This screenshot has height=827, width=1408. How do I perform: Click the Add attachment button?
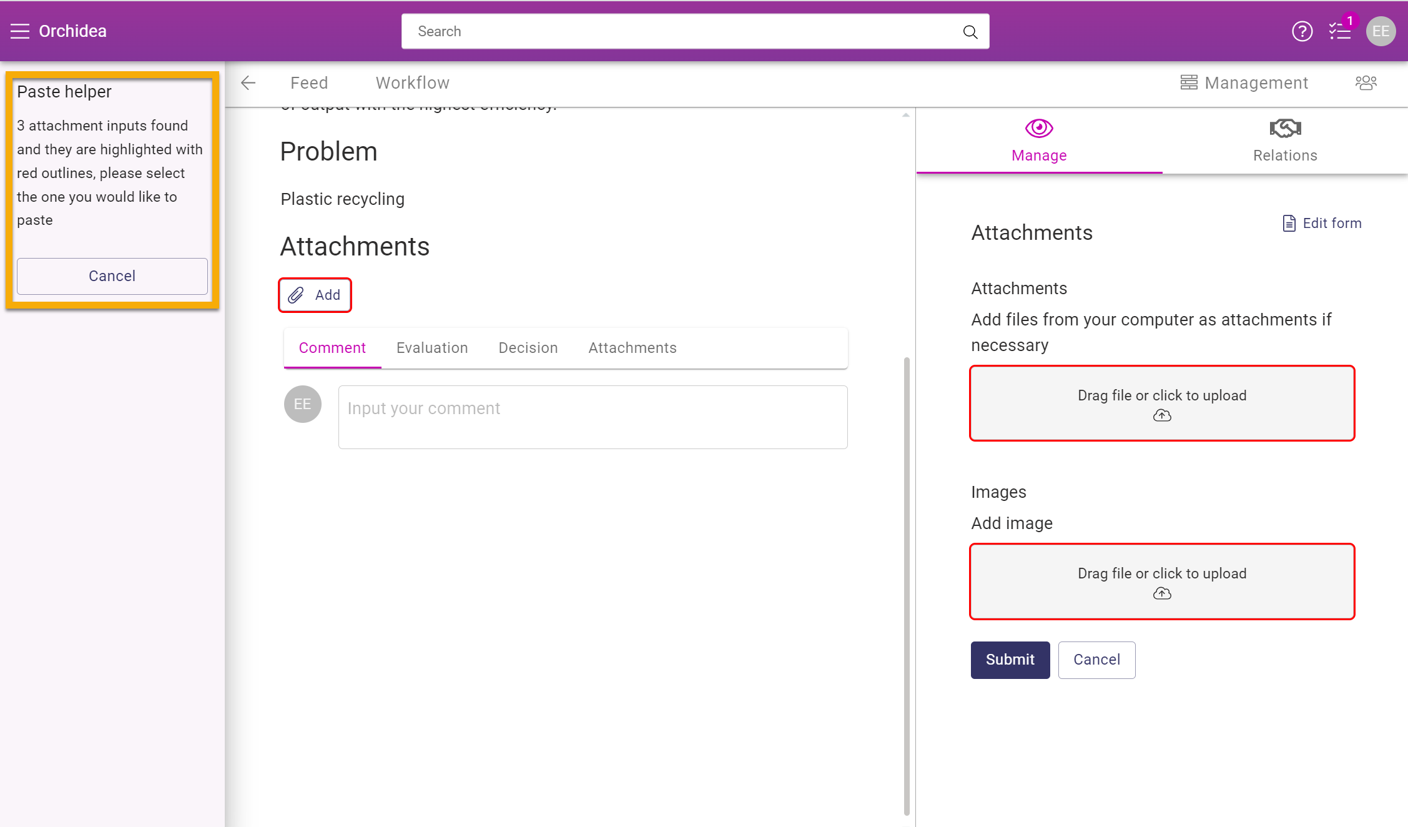click(x=315, y=295)
